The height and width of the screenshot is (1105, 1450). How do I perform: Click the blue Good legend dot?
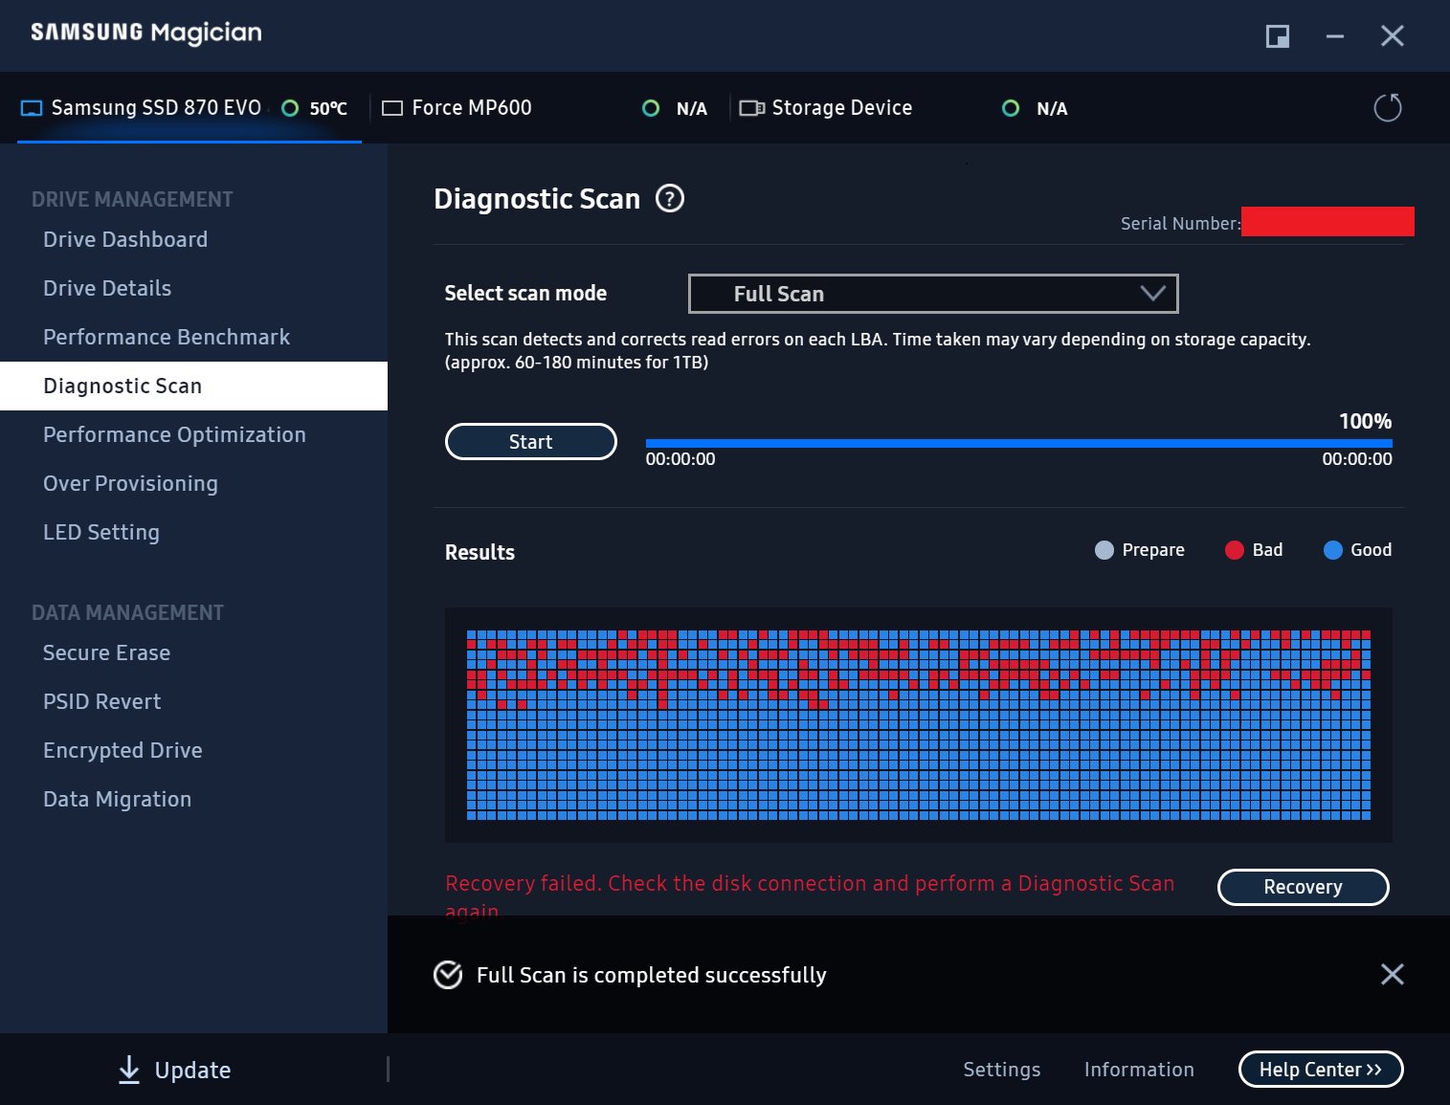1333,550
